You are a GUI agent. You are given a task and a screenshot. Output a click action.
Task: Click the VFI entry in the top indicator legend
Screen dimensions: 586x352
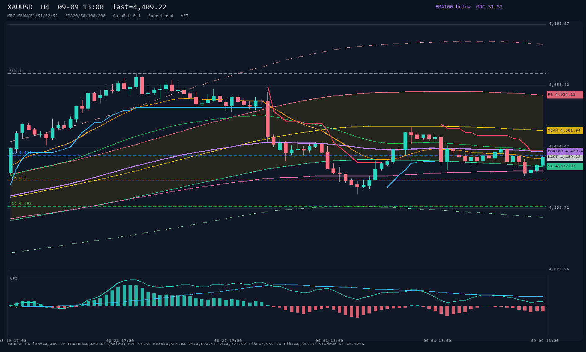point(185,16)
